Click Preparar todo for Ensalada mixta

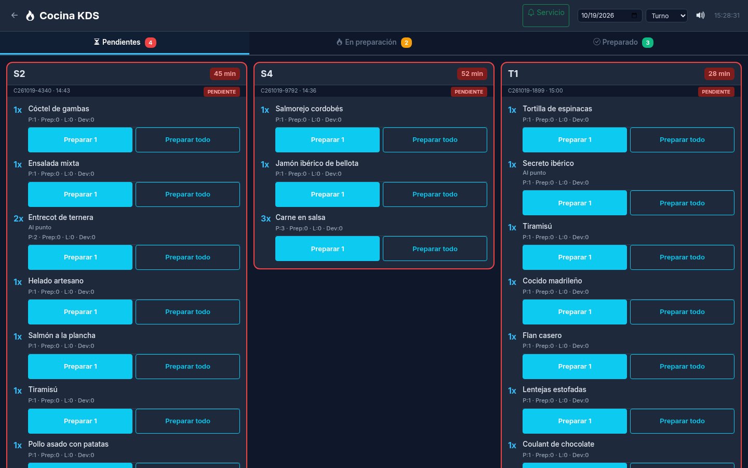188,194
